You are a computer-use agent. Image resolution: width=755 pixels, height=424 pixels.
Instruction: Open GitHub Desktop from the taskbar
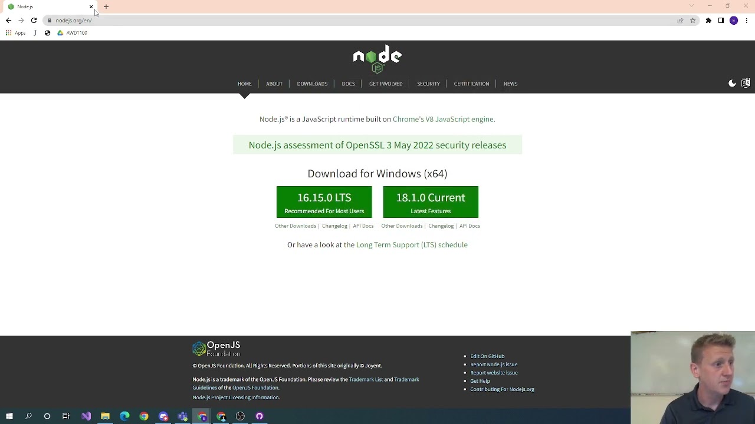[x=260, y=416]
